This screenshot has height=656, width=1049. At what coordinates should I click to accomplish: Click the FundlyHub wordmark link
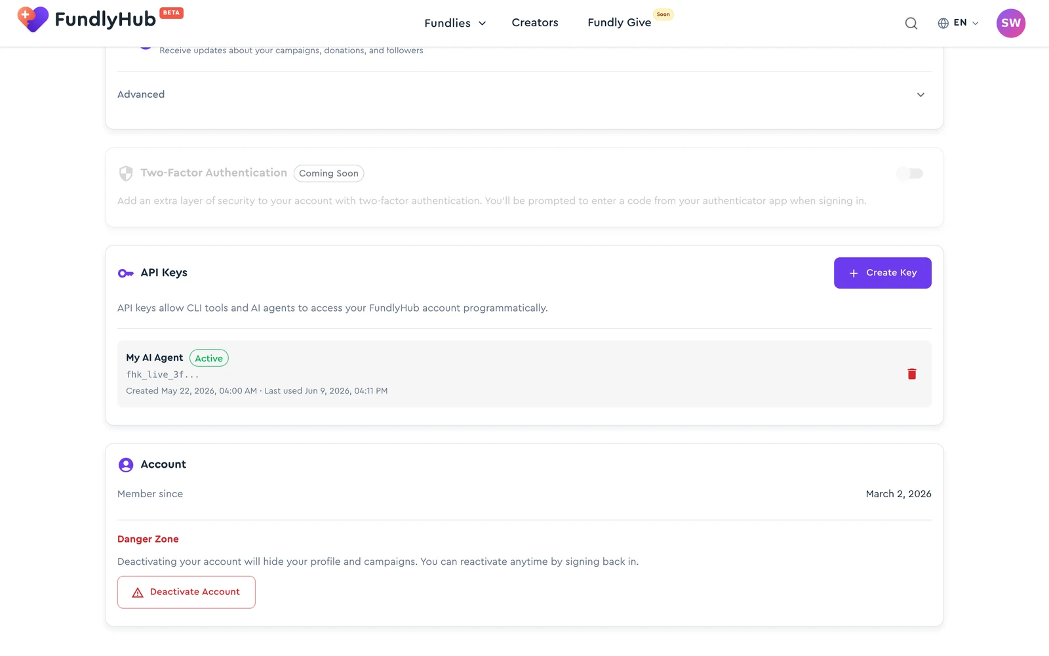click(x=105, y=20)
